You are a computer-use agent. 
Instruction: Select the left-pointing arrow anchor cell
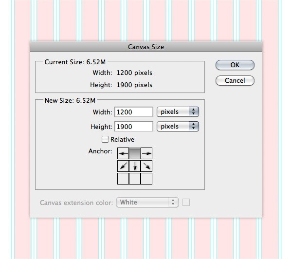(123, 153)
